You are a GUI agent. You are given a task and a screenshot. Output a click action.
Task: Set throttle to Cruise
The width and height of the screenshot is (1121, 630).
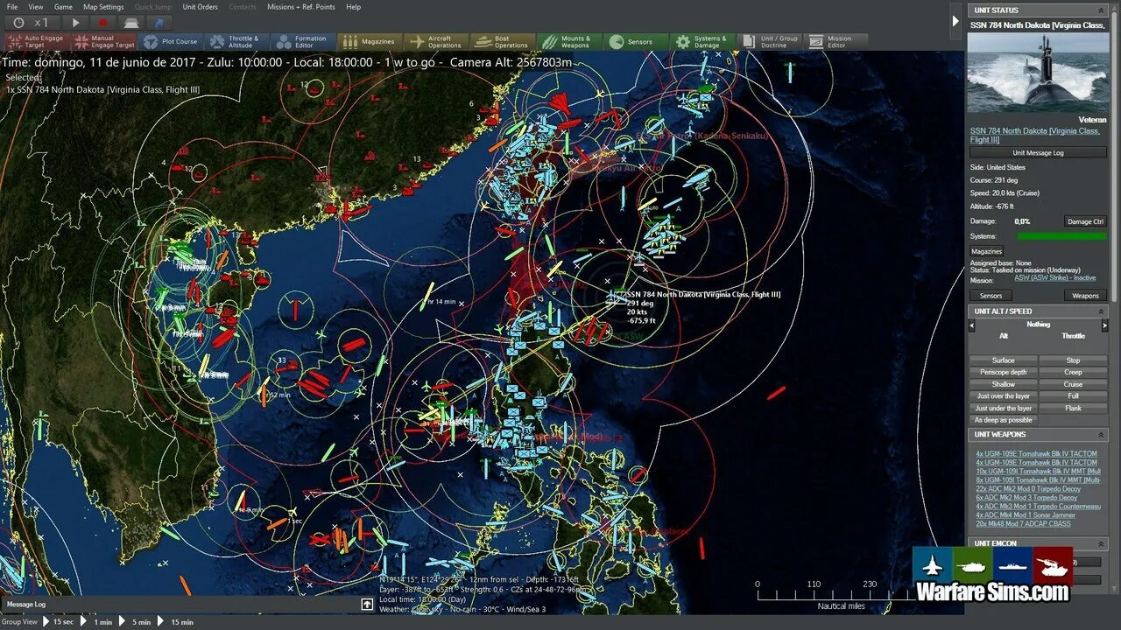1073,384
